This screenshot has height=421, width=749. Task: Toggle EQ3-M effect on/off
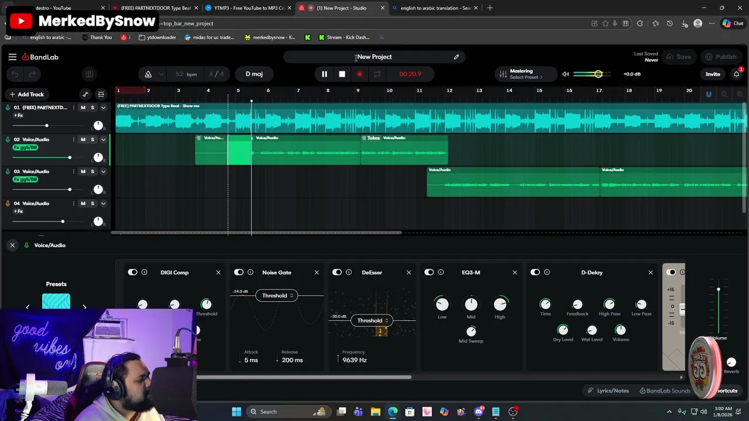click(429, 272)
